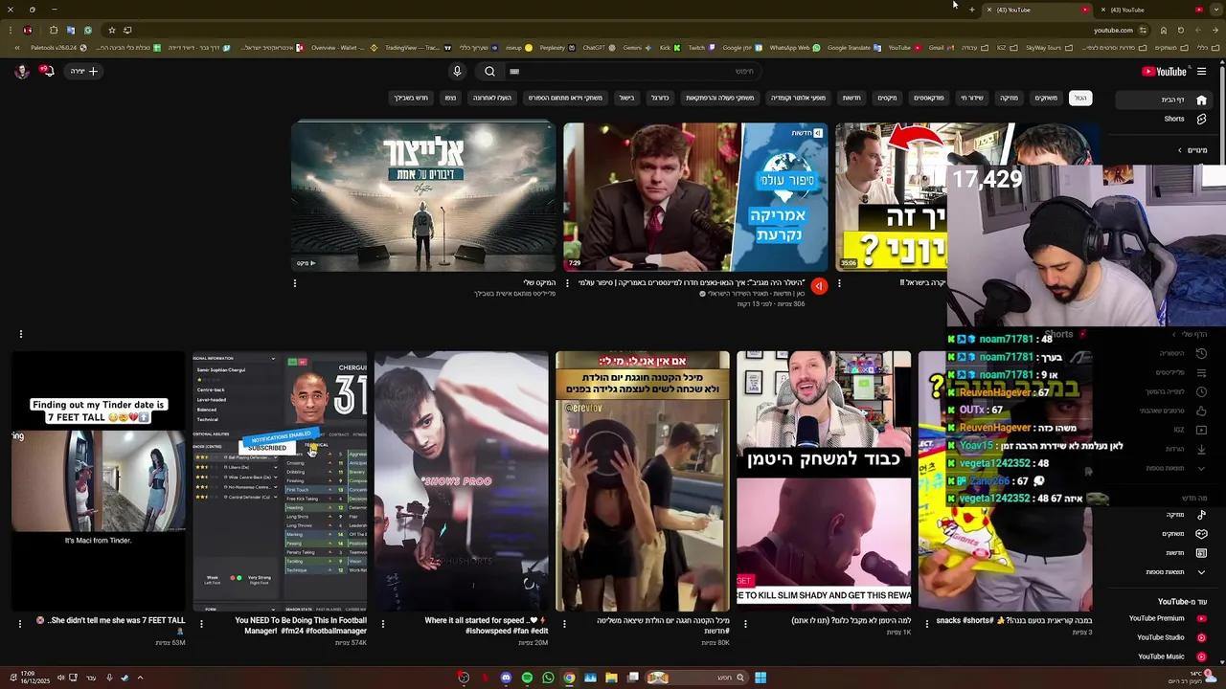Open News (חדשות) under Explore section
The width and height of the screenshot is (1226, 689).
[1186, 553]
